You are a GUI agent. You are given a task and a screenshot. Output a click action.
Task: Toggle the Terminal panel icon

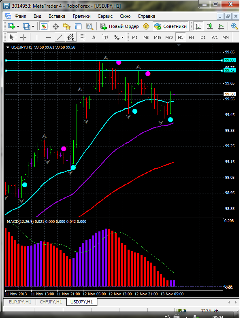tap(78, 26)
